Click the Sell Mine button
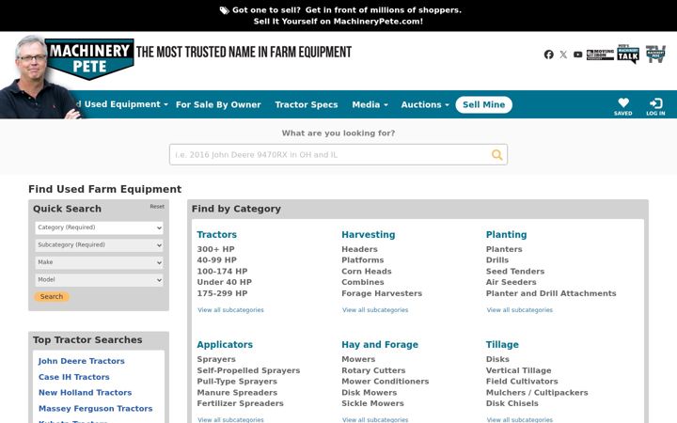The image size is (677, 423). tap(483, 104)
